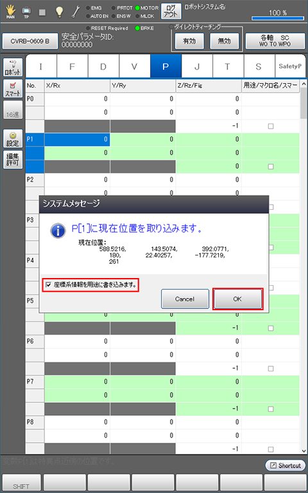Viewport: 308px width, 493px height.
Task: Check the P0 row checkbox
Action: point(271,126)
